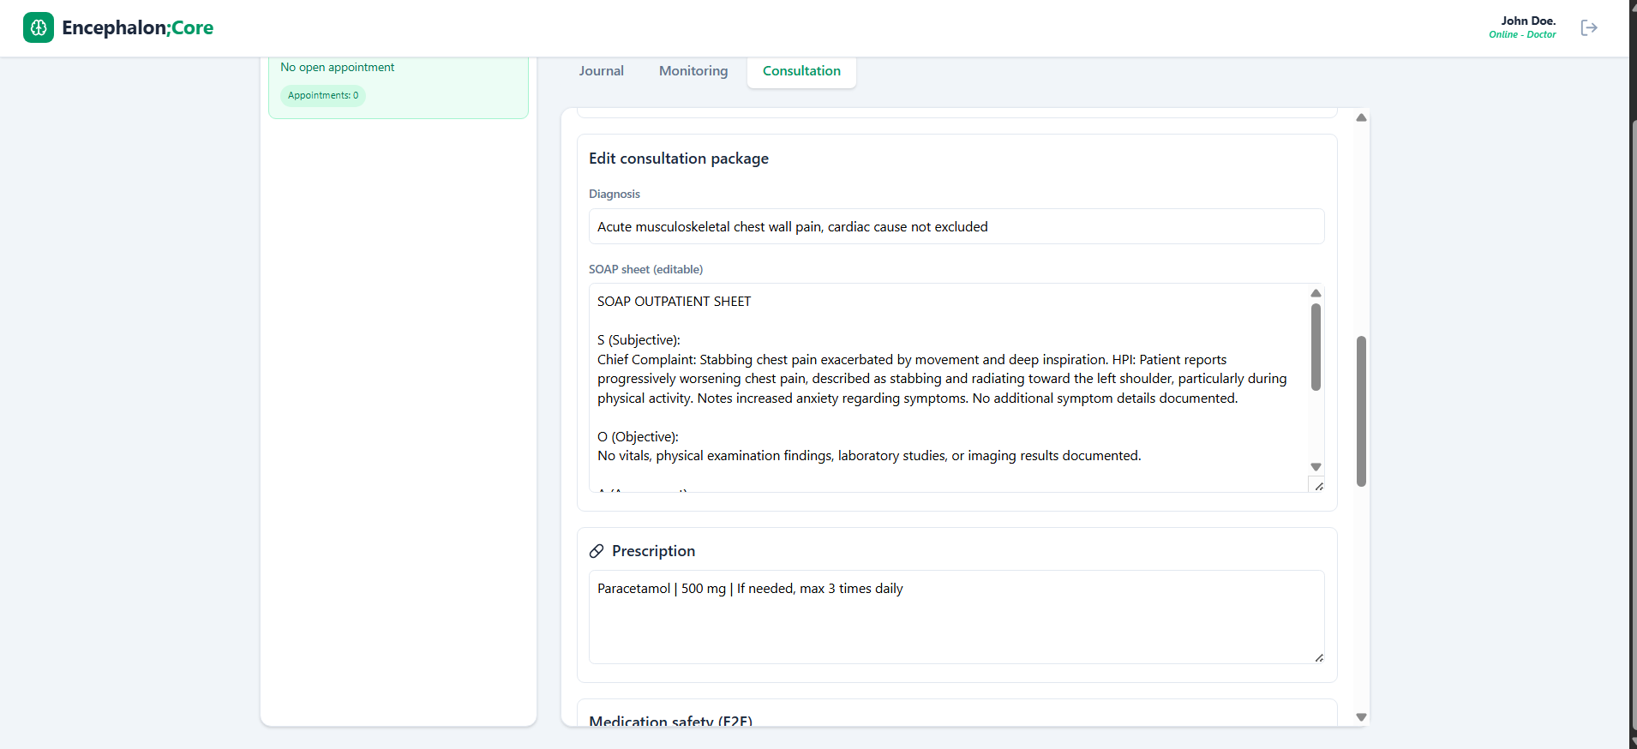Click consultation panel scroll down arrow
1637x749 pixels.
[1361, 717]
